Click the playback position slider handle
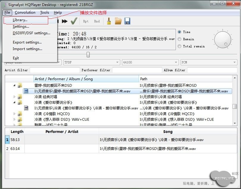The width and height of the screenshot is (241, 189). 88,54
